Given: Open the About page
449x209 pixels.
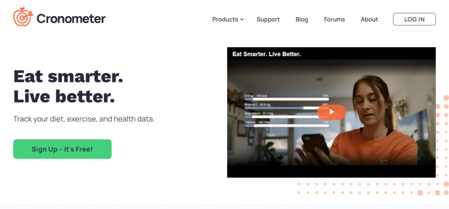Looking at the screenshot, I should (369, 19).
